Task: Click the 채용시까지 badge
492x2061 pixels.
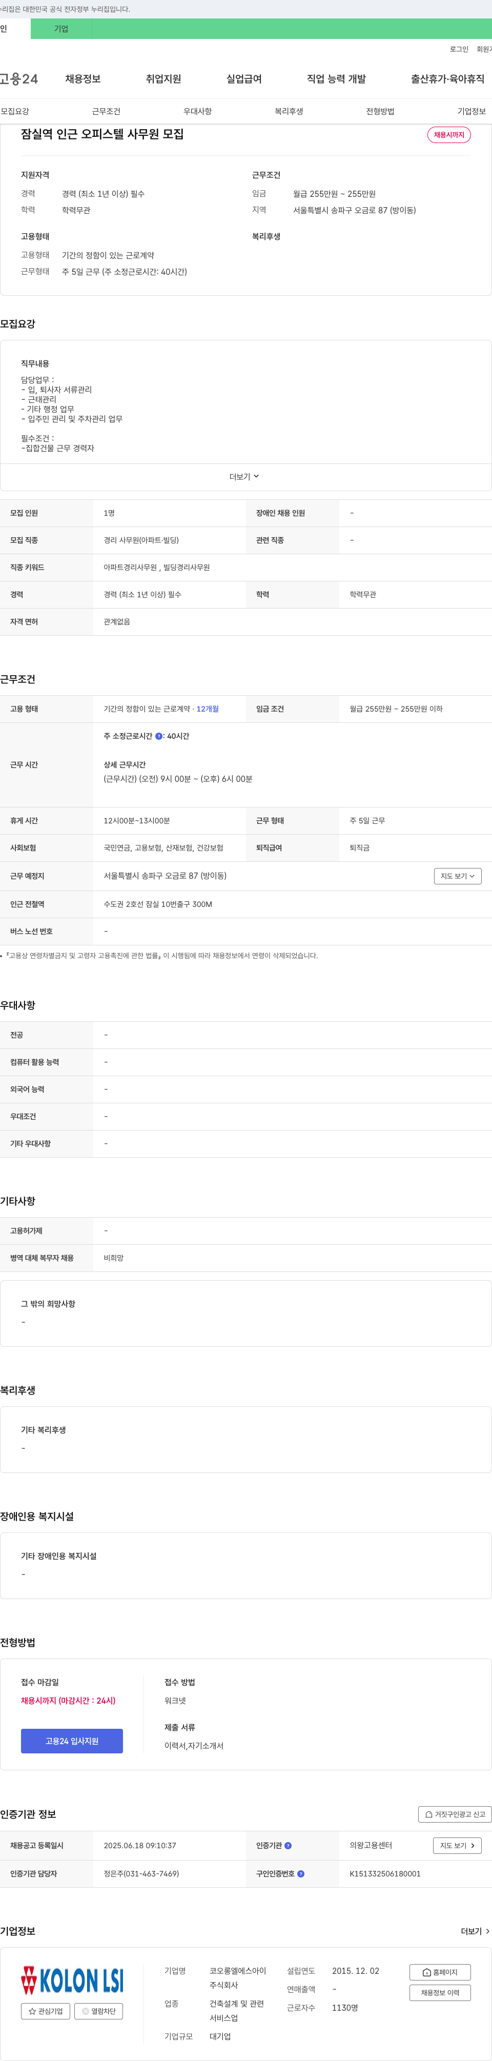Action: [449, 135]
